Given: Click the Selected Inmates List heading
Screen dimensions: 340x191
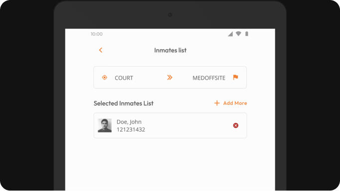Looking at the screenshot, I should click(124, 103).
